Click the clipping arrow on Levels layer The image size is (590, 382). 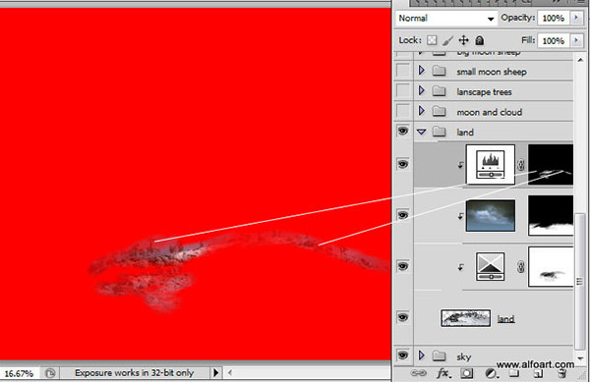(x=460, y=165)
